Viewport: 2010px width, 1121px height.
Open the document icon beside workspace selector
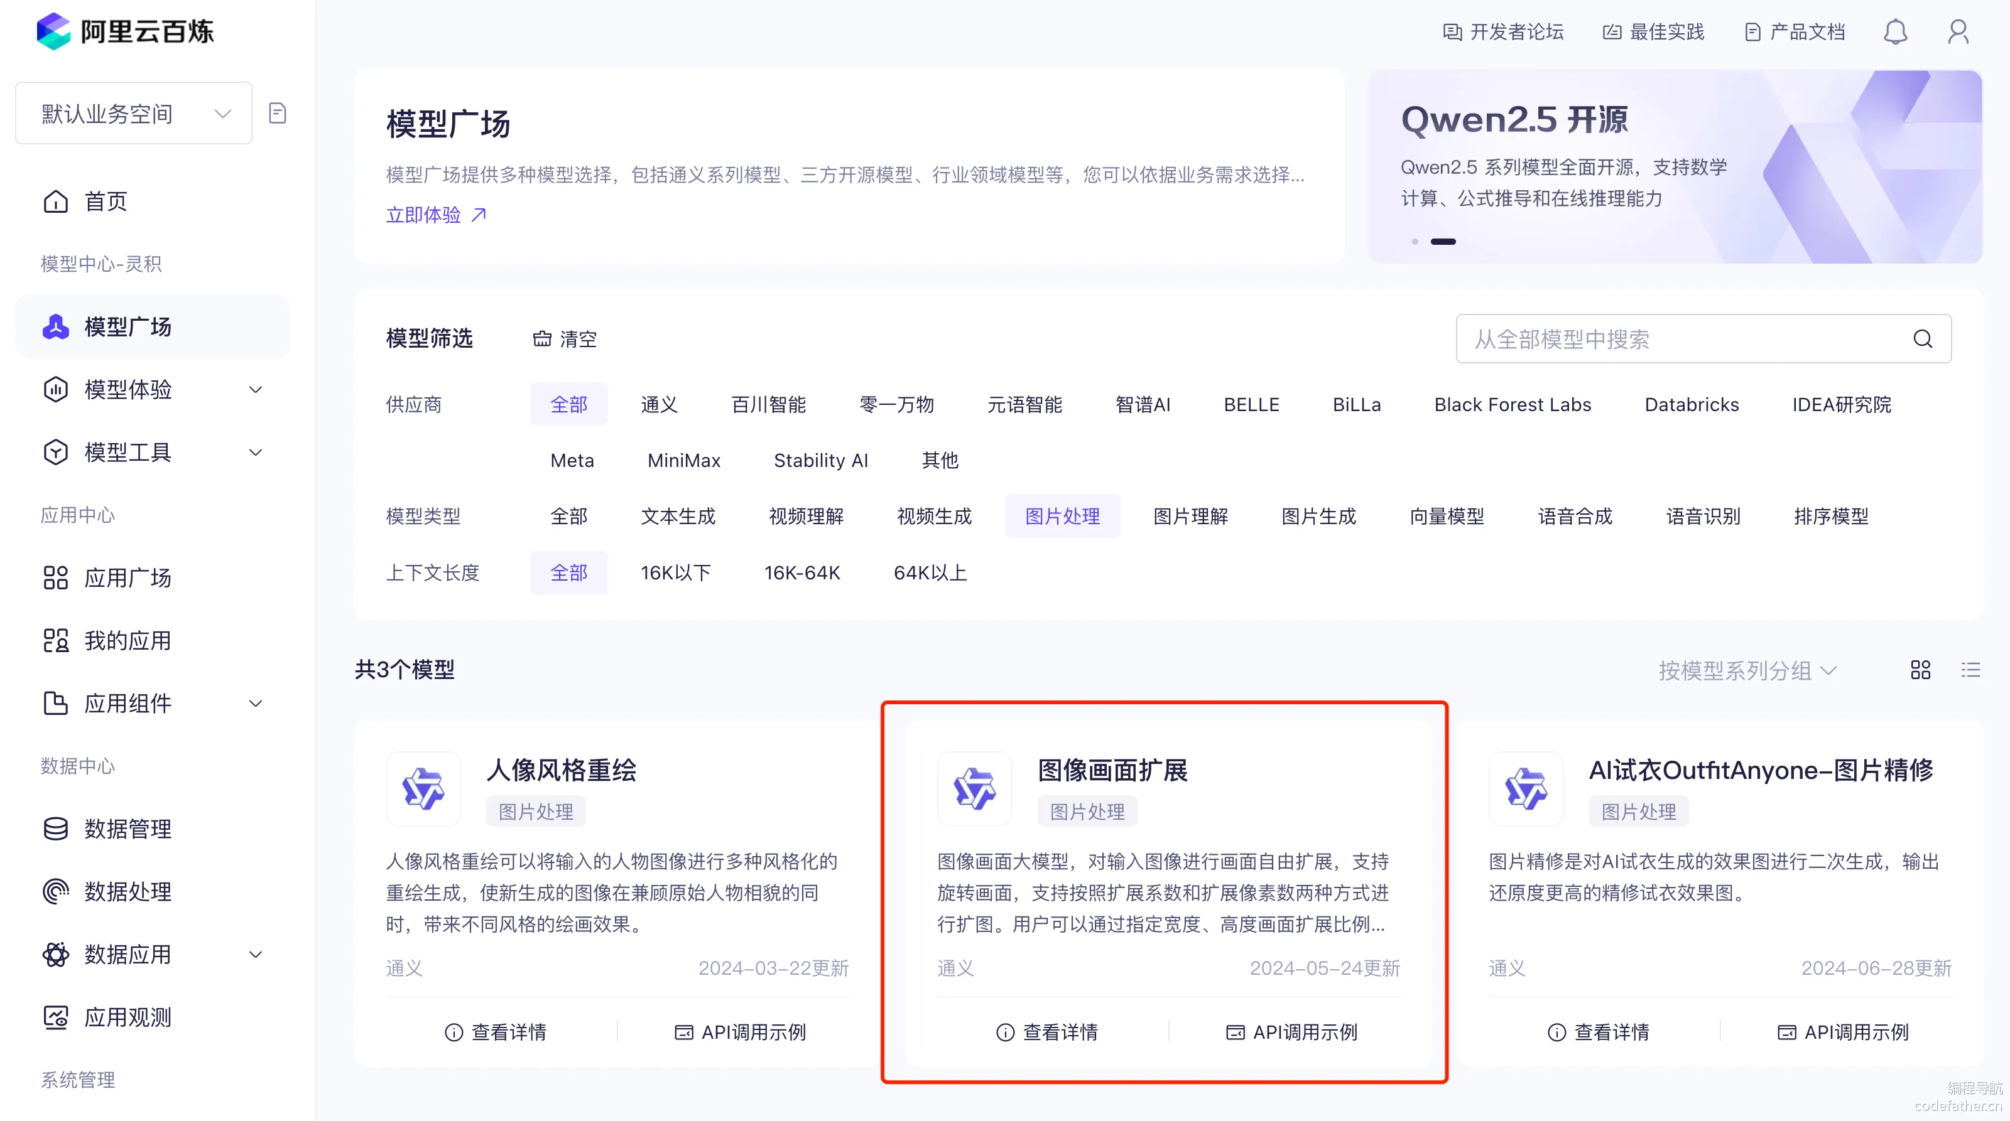coord(277,113)
